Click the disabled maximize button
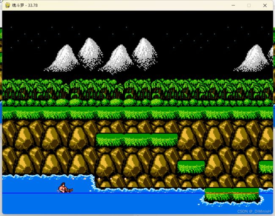Screen dimensions: 275x216 (249, 6)
